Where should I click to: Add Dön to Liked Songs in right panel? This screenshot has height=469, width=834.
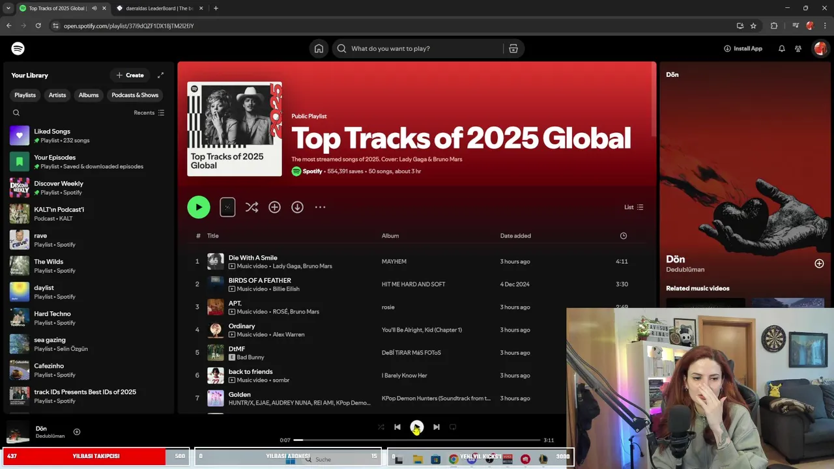[x=819, y=263]
